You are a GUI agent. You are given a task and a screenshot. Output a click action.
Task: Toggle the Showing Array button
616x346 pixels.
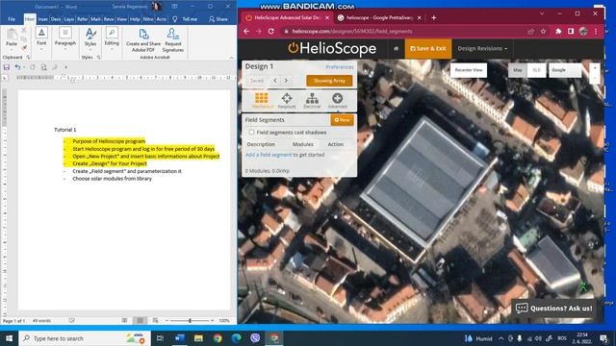coord(329,81)
